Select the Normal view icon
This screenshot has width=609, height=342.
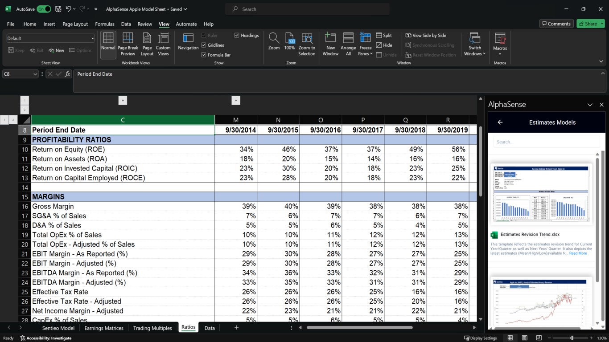tap(108, 45)
